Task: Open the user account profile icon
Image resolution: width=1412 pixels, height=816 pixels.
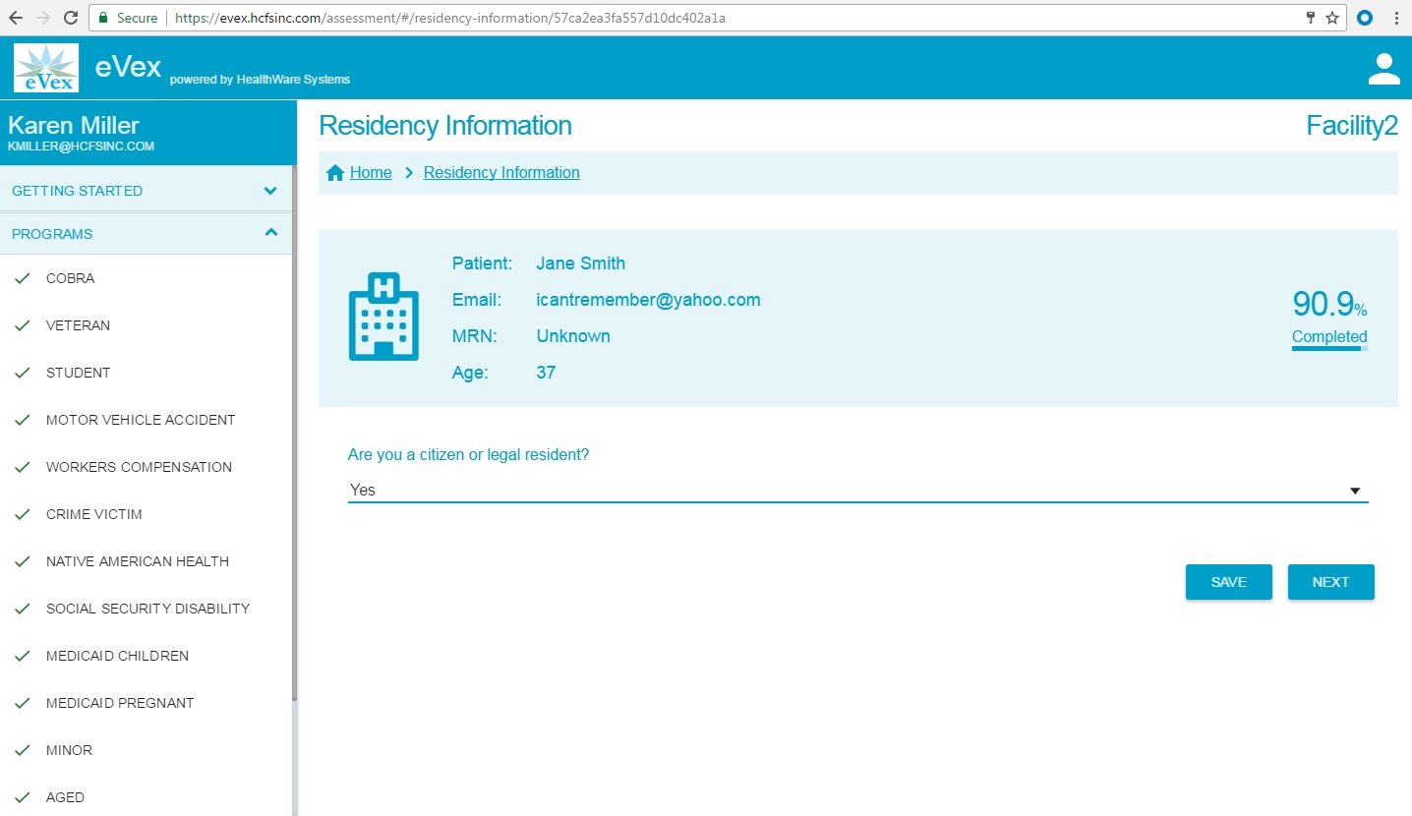Action: (1383, 69)
